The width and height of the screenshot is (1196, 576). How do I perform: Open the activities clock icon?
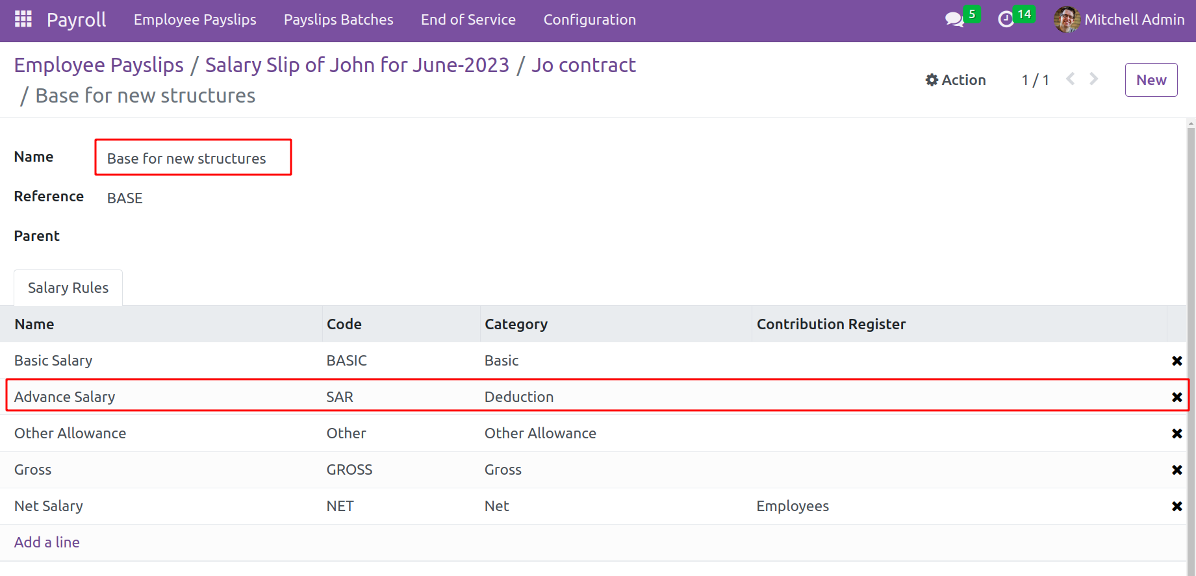click(x=1006, y=19)
